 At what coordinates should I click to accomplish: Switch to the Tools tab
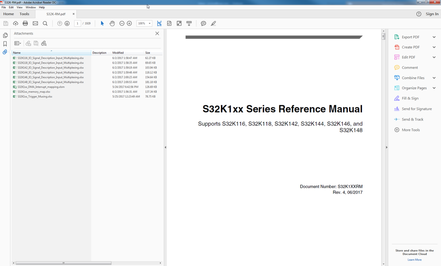pyautogui.click(x=24, y=14)
